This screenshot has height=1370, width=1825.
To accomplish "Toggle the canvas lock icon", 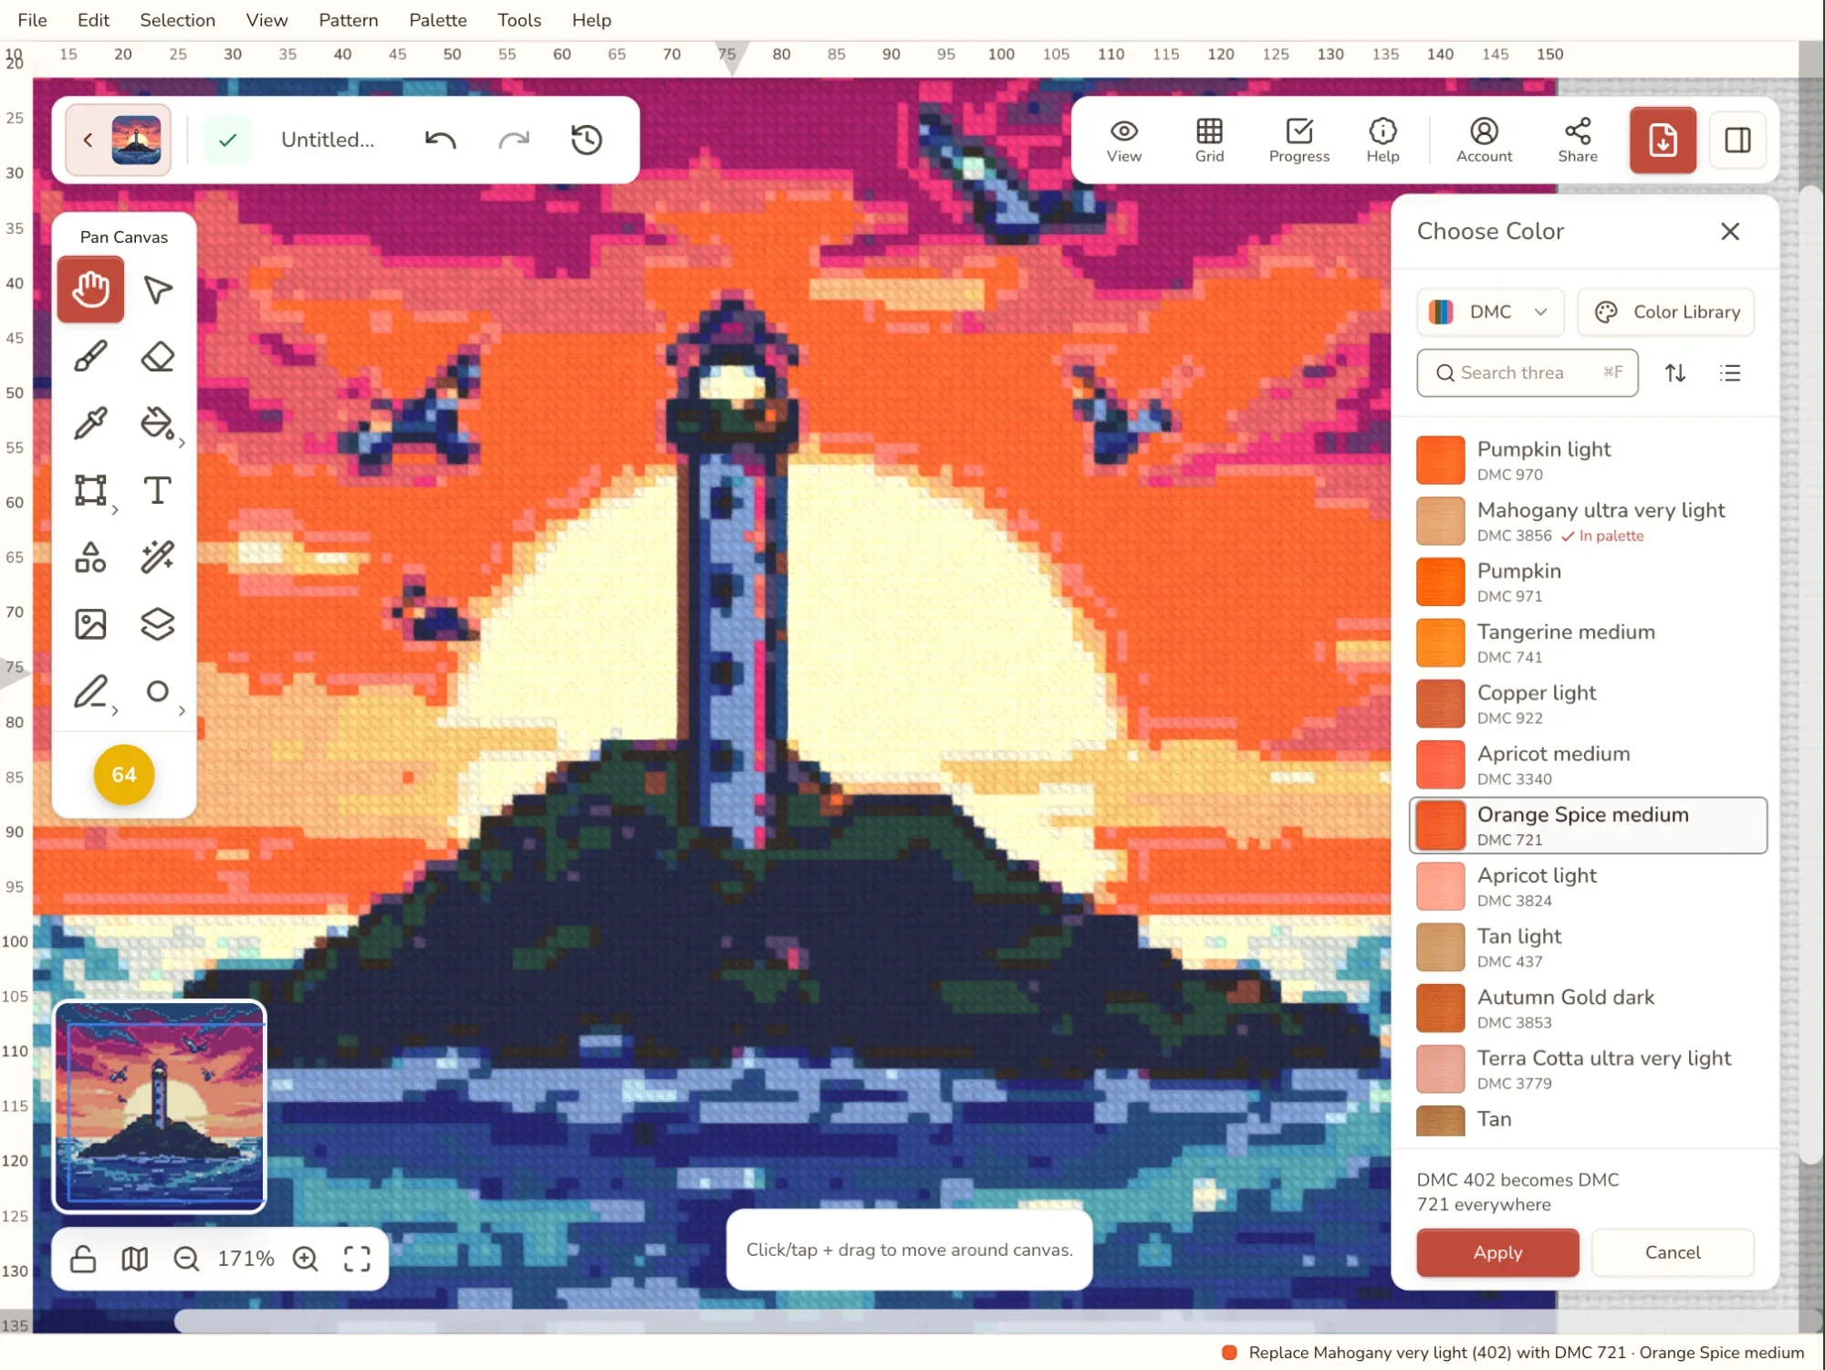I will click(x=83, y=1259).
